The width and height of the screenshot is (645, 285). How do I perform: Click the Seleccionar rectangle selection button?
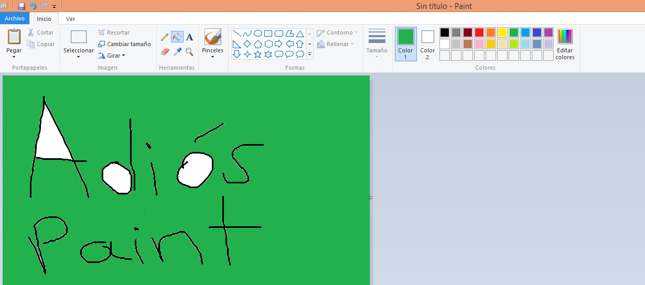click(x=79, y=37)
